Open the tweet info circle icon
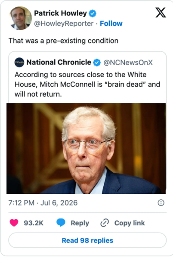173x259 pixels. pos(161,203)
